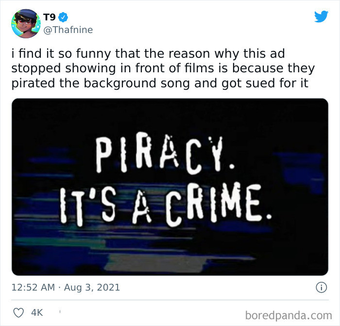This screenshot has height=326, width=340.
Task: Click the T9 display name
Action: coord(50,17)
